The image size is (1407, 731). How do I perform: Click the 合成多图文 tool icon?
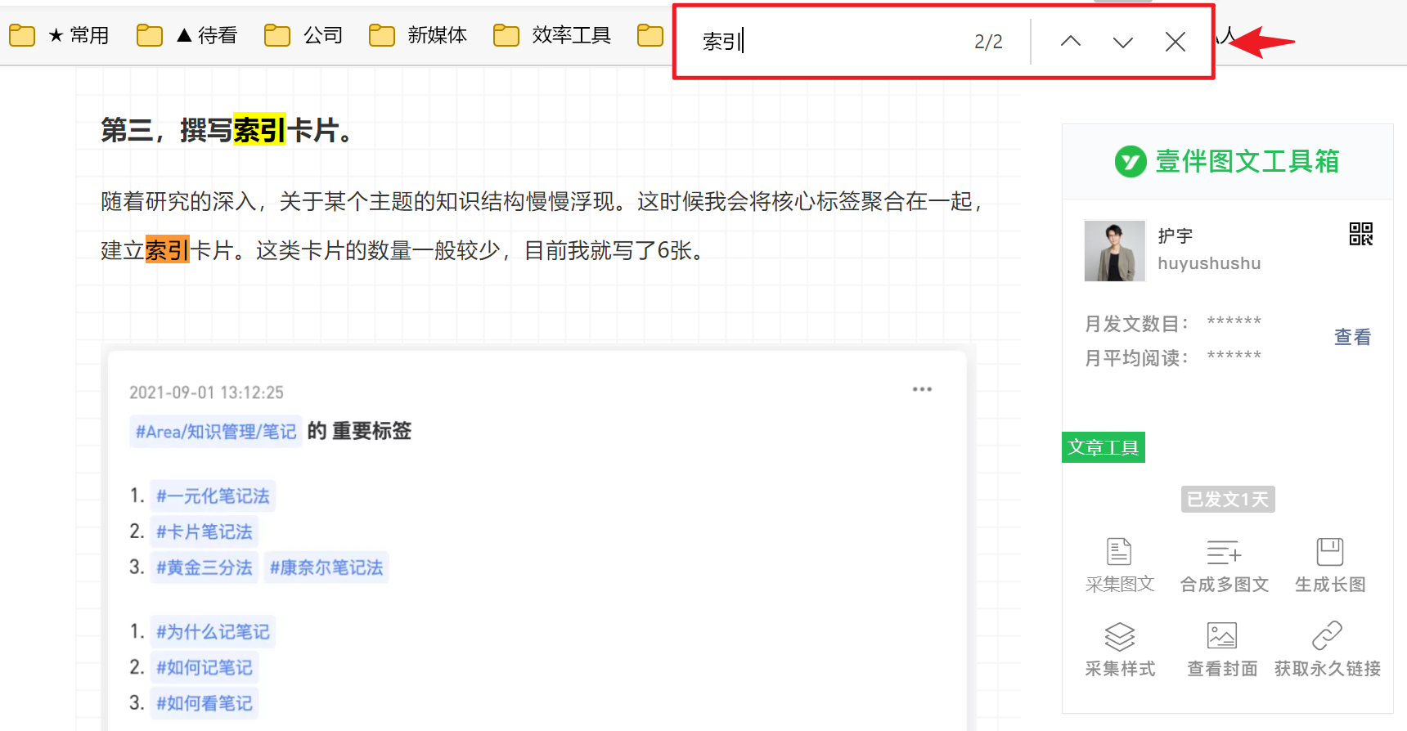1224,552
